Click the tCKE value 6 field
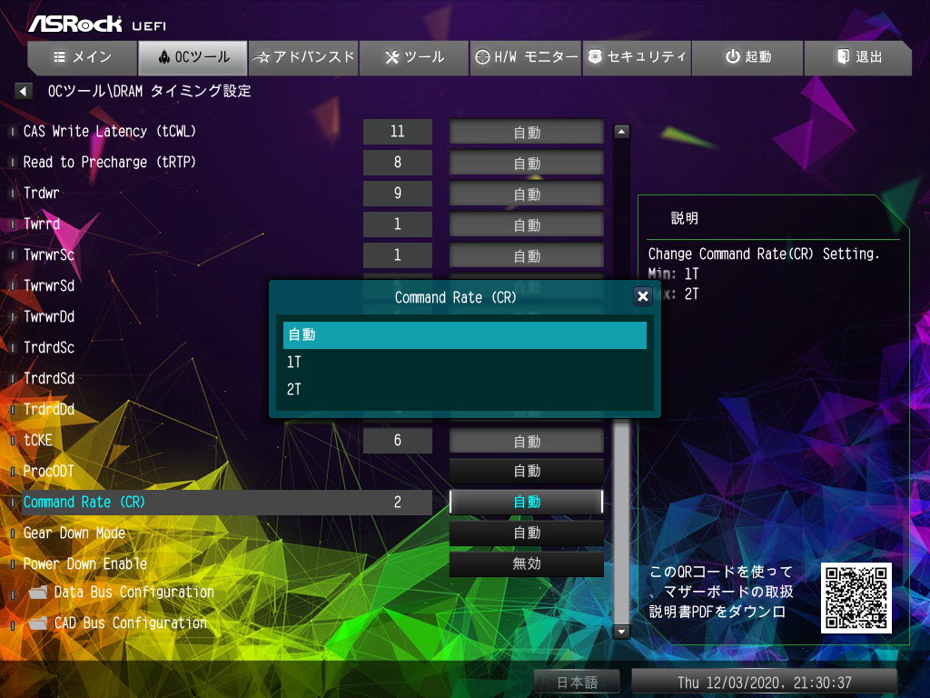The height and width of the screenshot is (698, 930). (398, 441)
